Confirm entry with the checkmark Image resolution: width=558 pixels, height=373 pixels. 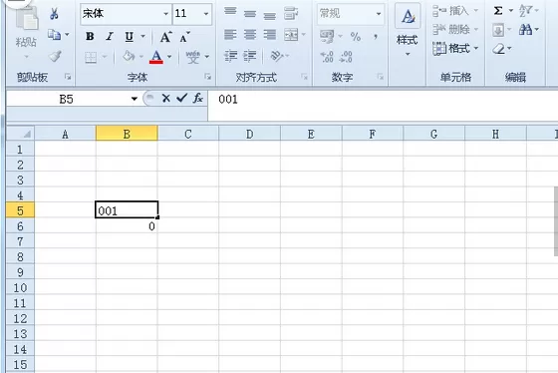(x=181, y=98)
